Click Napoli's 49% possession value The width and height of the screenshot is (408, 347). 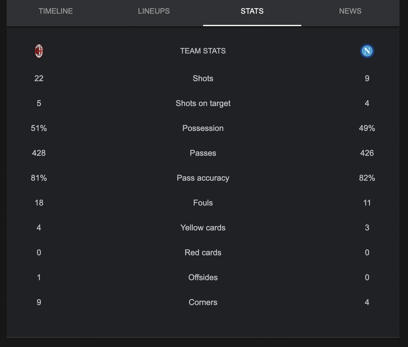click(x=367, y=128)
